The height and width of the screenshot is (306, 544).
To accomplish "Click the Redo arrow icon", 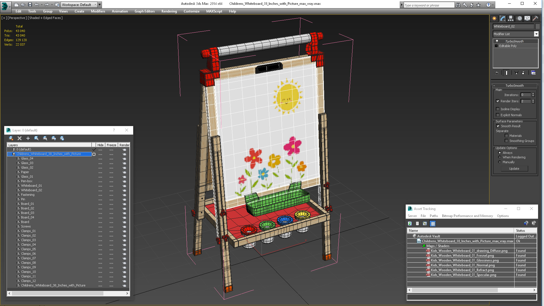I will [47, 5].
